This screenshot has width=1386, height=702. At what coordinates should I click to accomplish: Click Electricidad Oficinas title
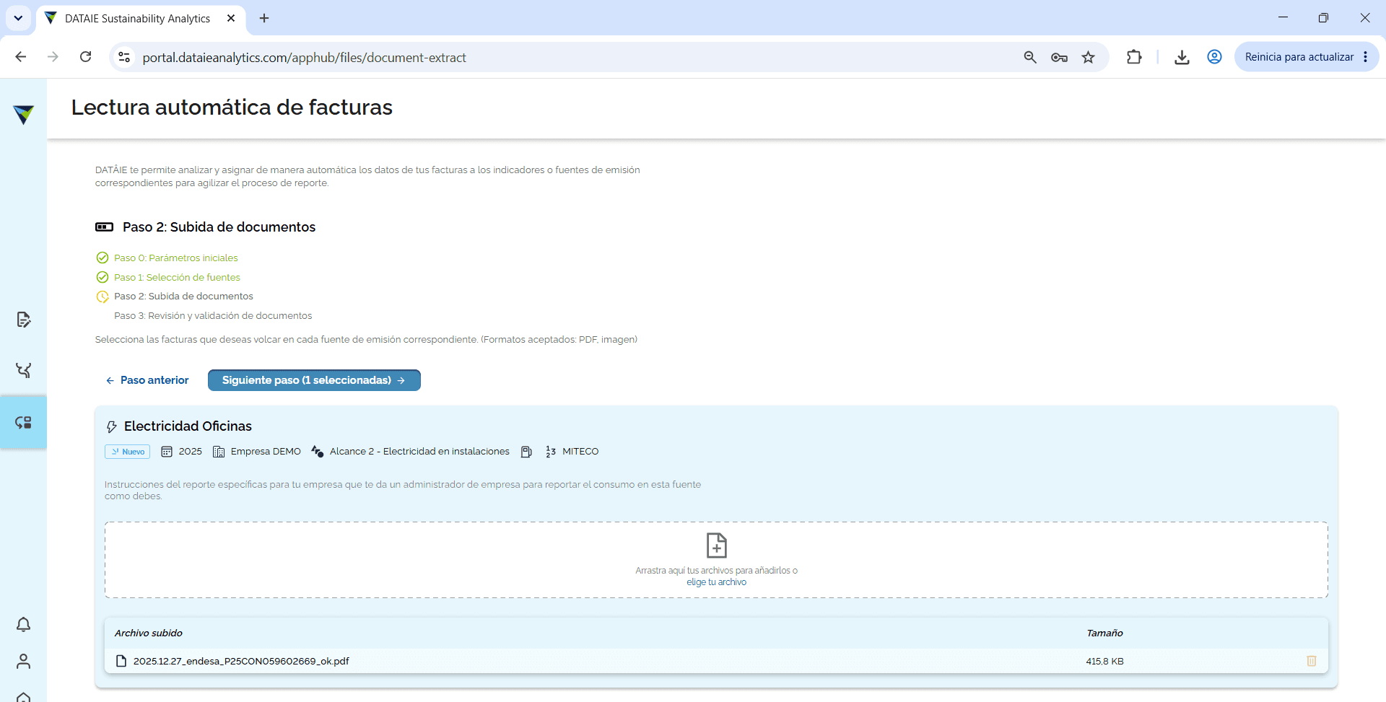(x=188, y=426)
